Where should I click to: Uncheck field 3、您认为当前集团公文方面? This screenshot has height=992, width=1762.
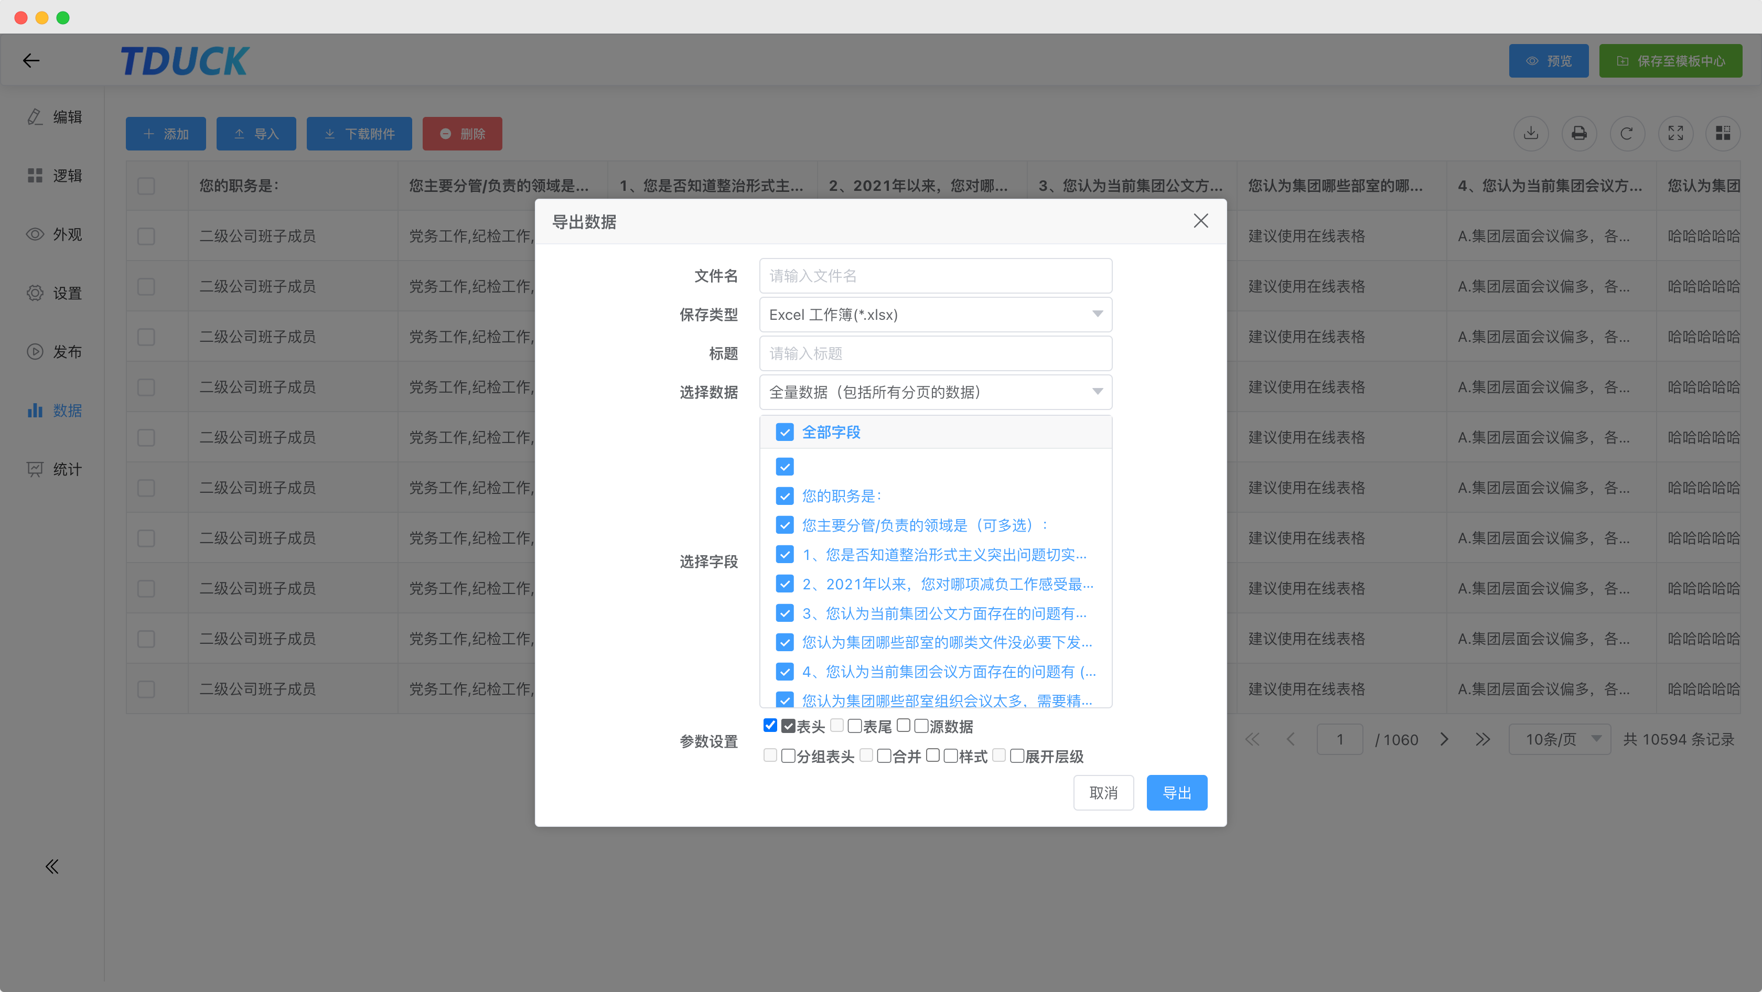(x=785, y=613)
